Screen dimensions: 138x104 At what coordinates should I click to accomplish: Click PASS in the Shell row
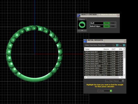click(x=106, y=23)
